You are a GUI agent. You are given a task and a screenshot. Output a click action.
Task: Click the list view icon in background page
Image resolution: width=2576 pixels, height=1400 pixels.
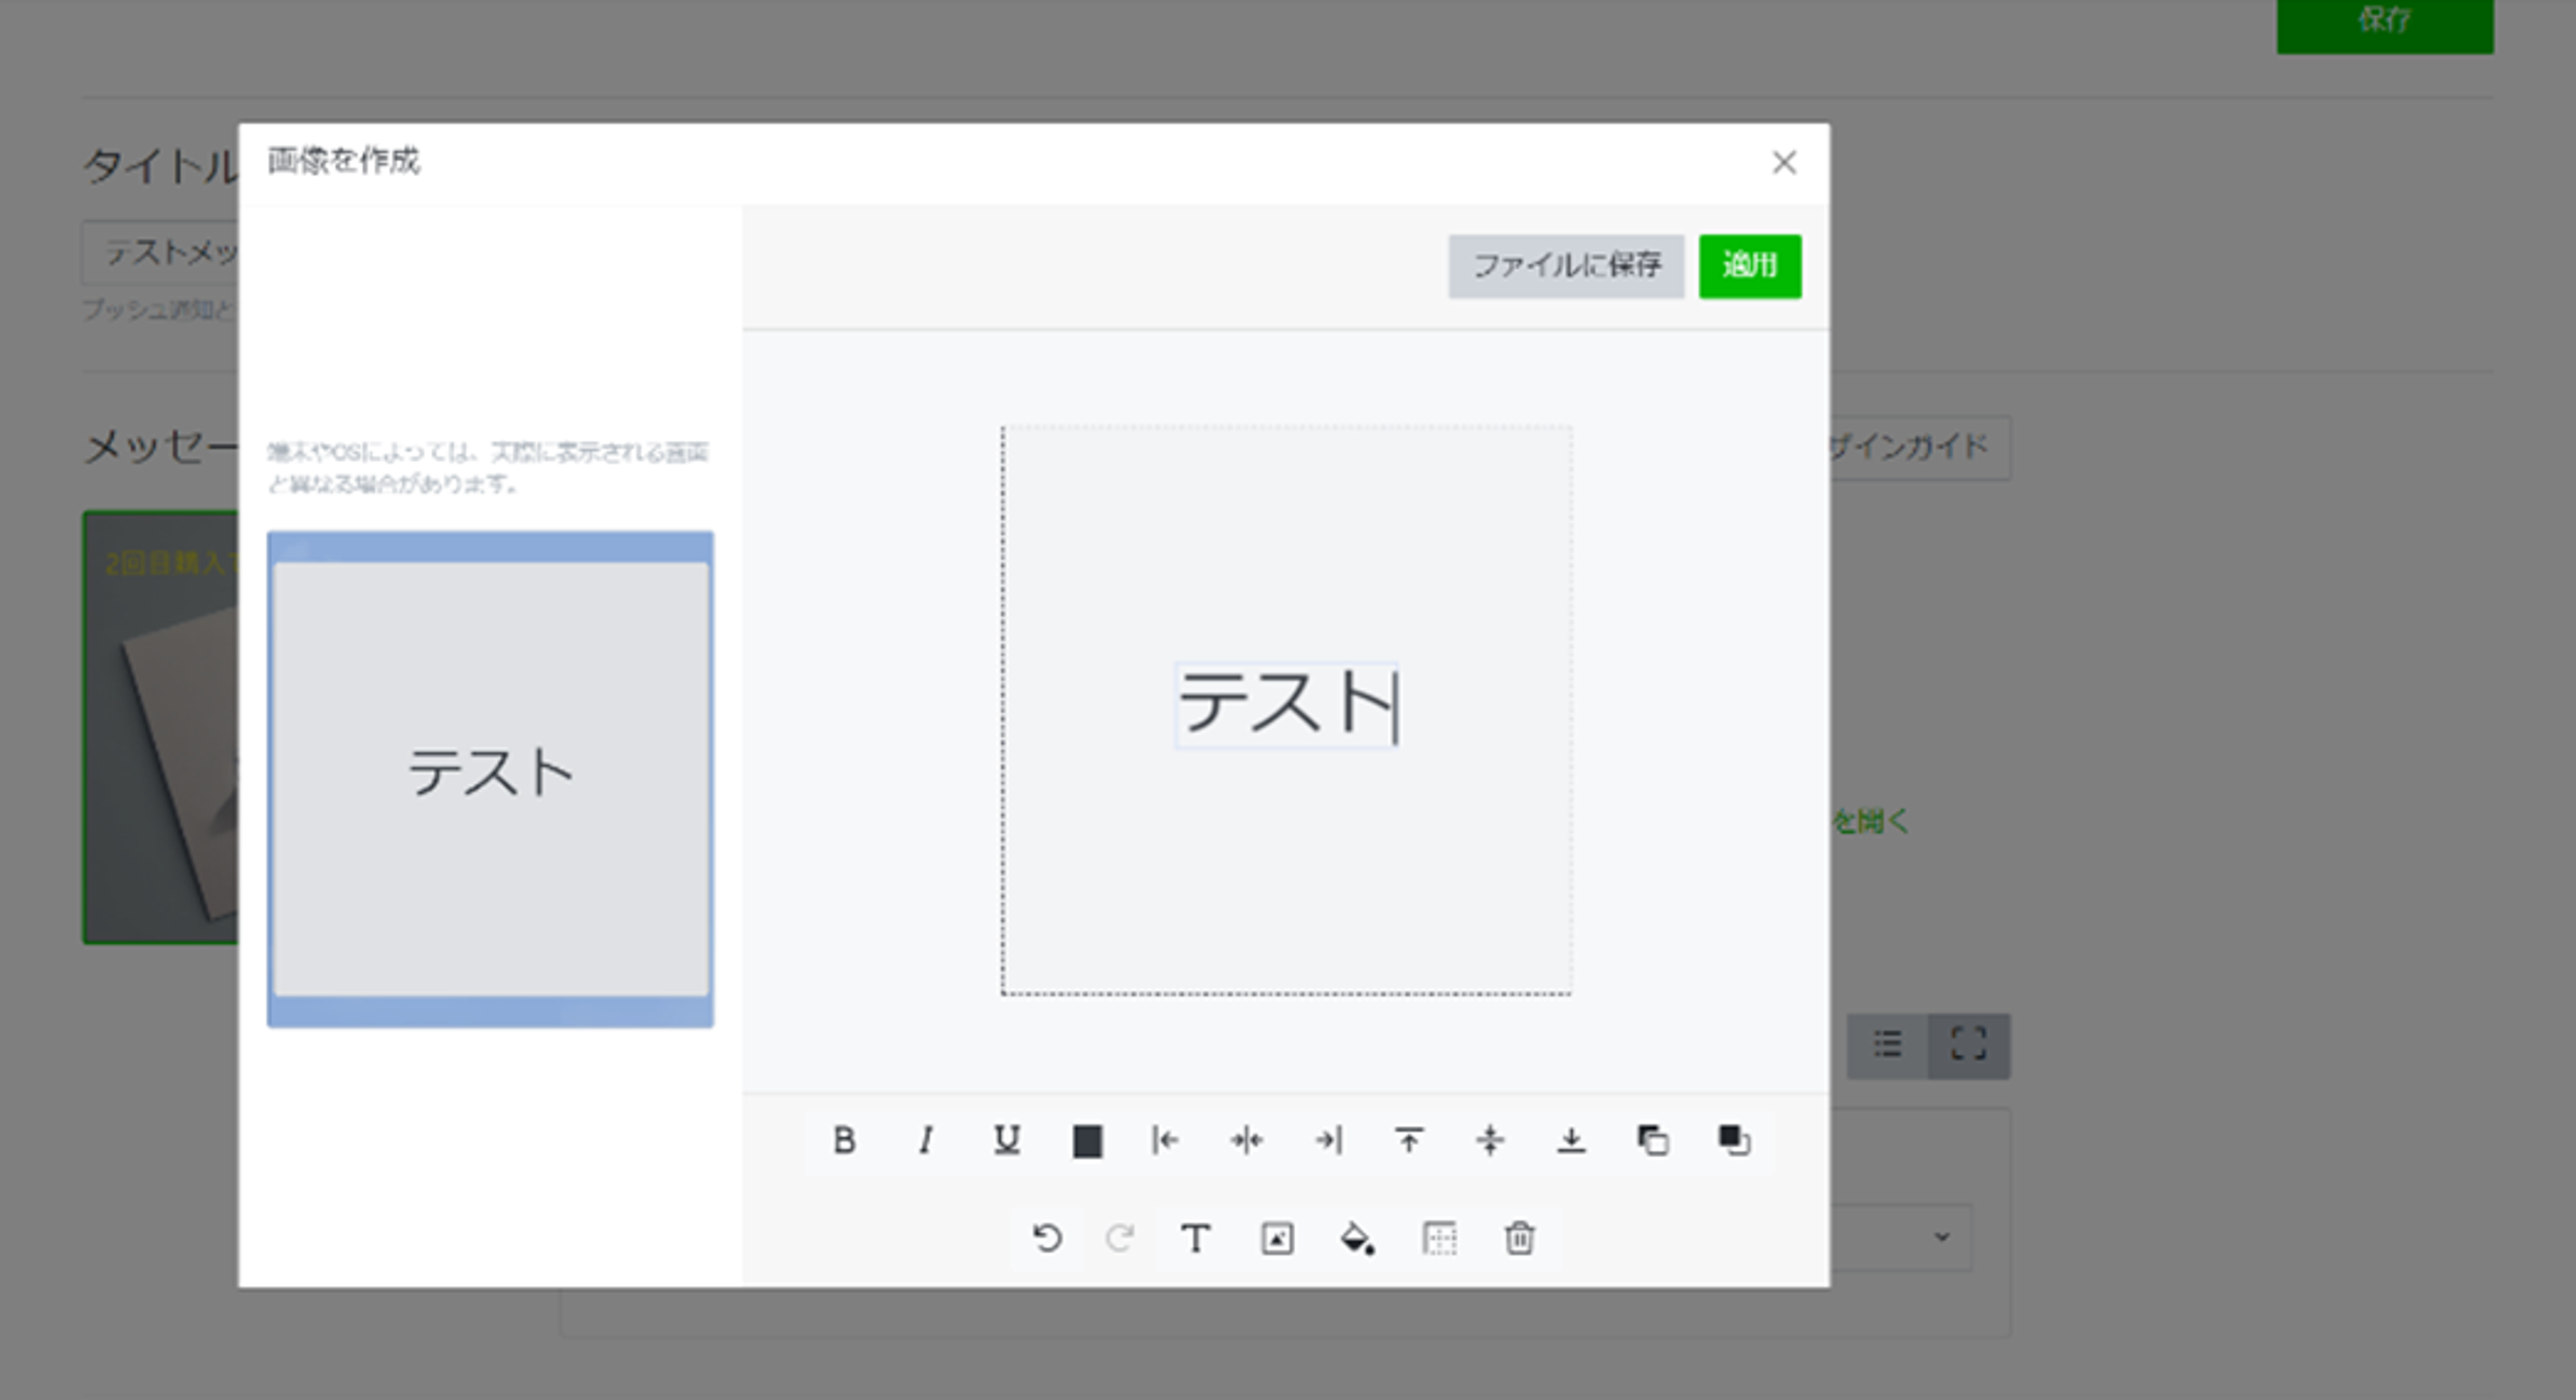coord(1887,1046)
